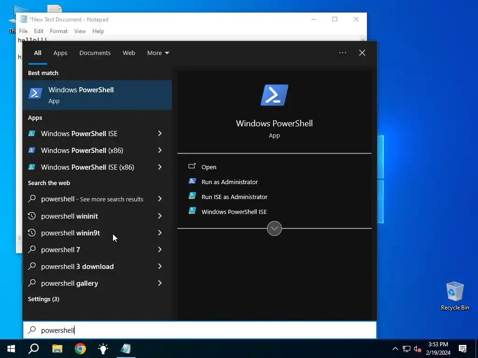Image resolution: width=478 pixels, height=358 pixels.
Task: Click the taskbar Search magnifier
Action: pyautogui.click(x=34, y=349)
